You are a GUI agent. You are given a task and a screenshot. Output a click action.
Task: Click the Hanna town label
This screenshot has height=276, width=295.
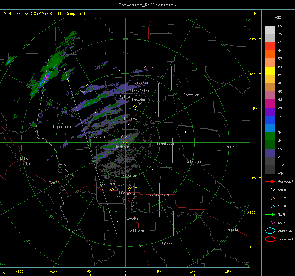point(229,146)
